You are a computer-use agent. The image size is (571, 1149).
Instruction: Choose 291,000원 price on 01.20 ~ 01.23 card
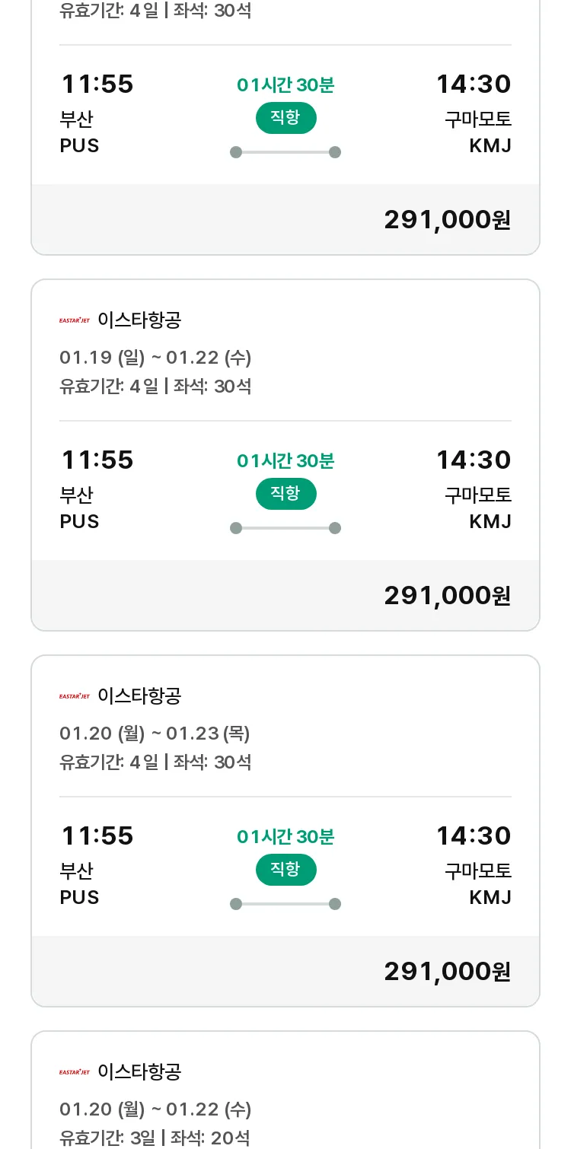pyautogui.click(x=447, y=971)
